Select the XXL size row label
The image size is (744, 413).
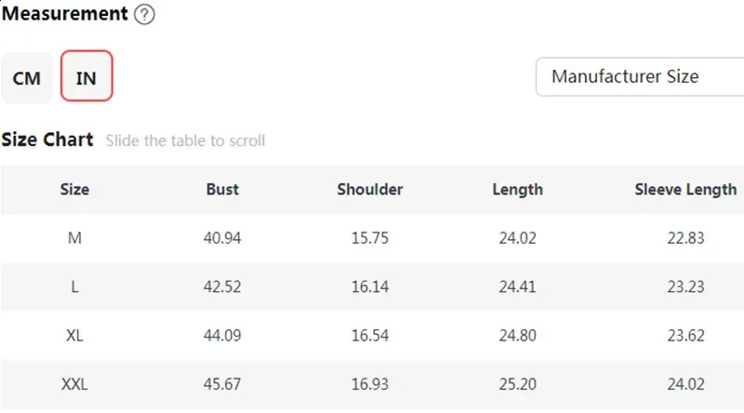click(x=74, y=384)
